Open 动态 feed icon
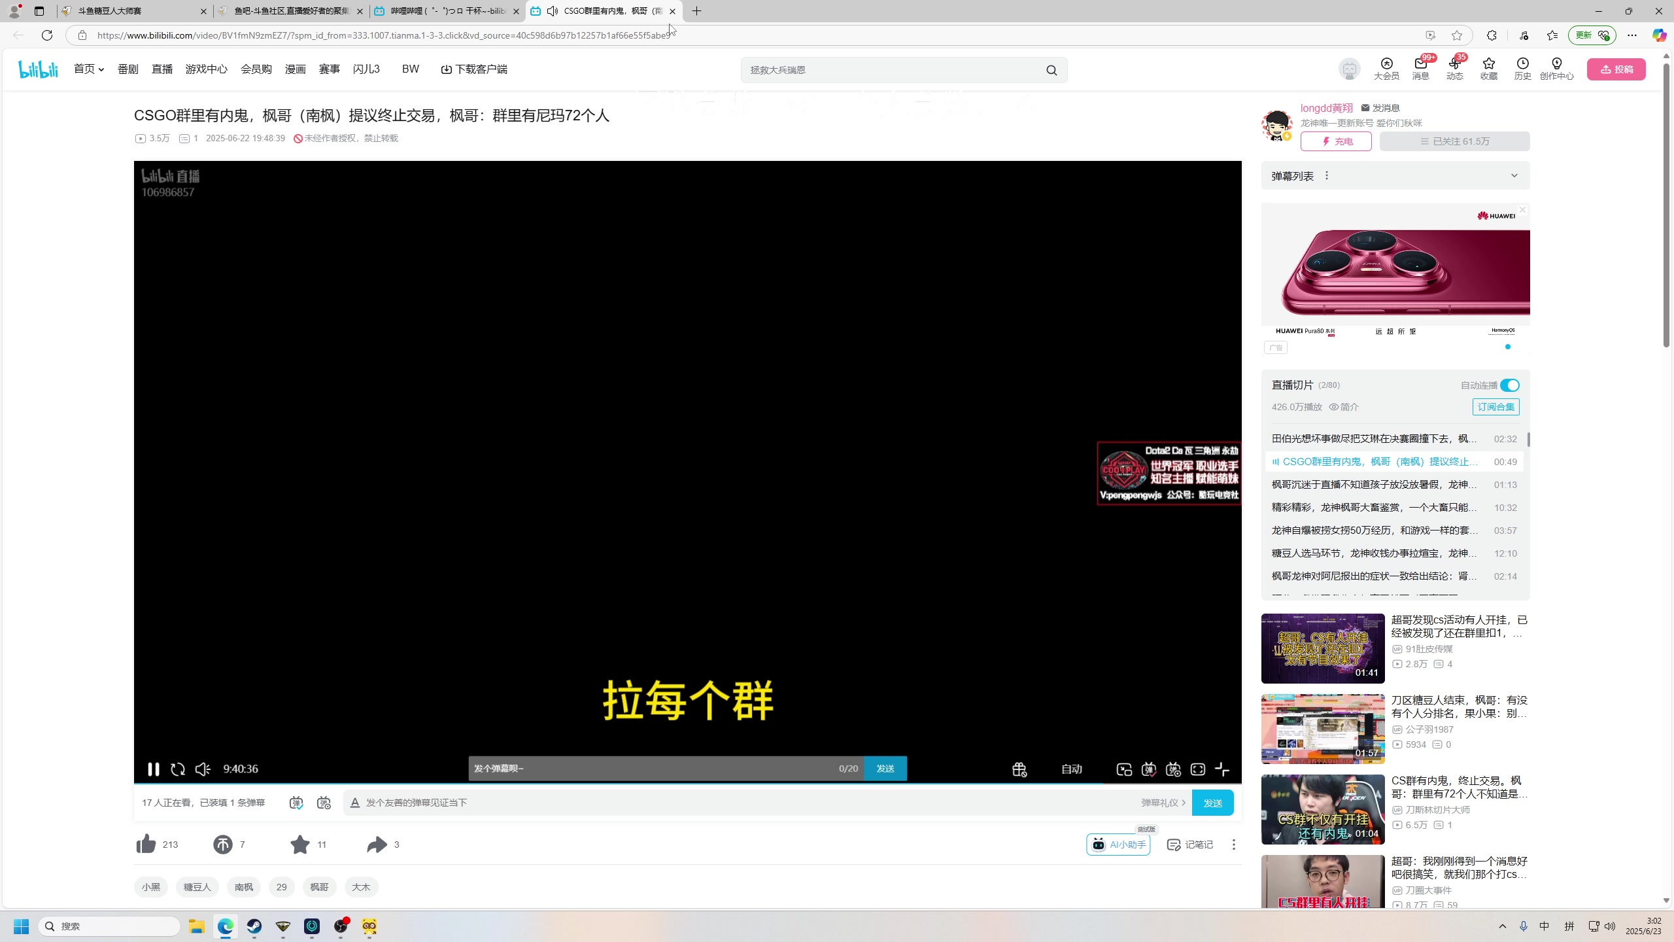The height and width of the screenshot is (942, 1674). pos(1454,68)
